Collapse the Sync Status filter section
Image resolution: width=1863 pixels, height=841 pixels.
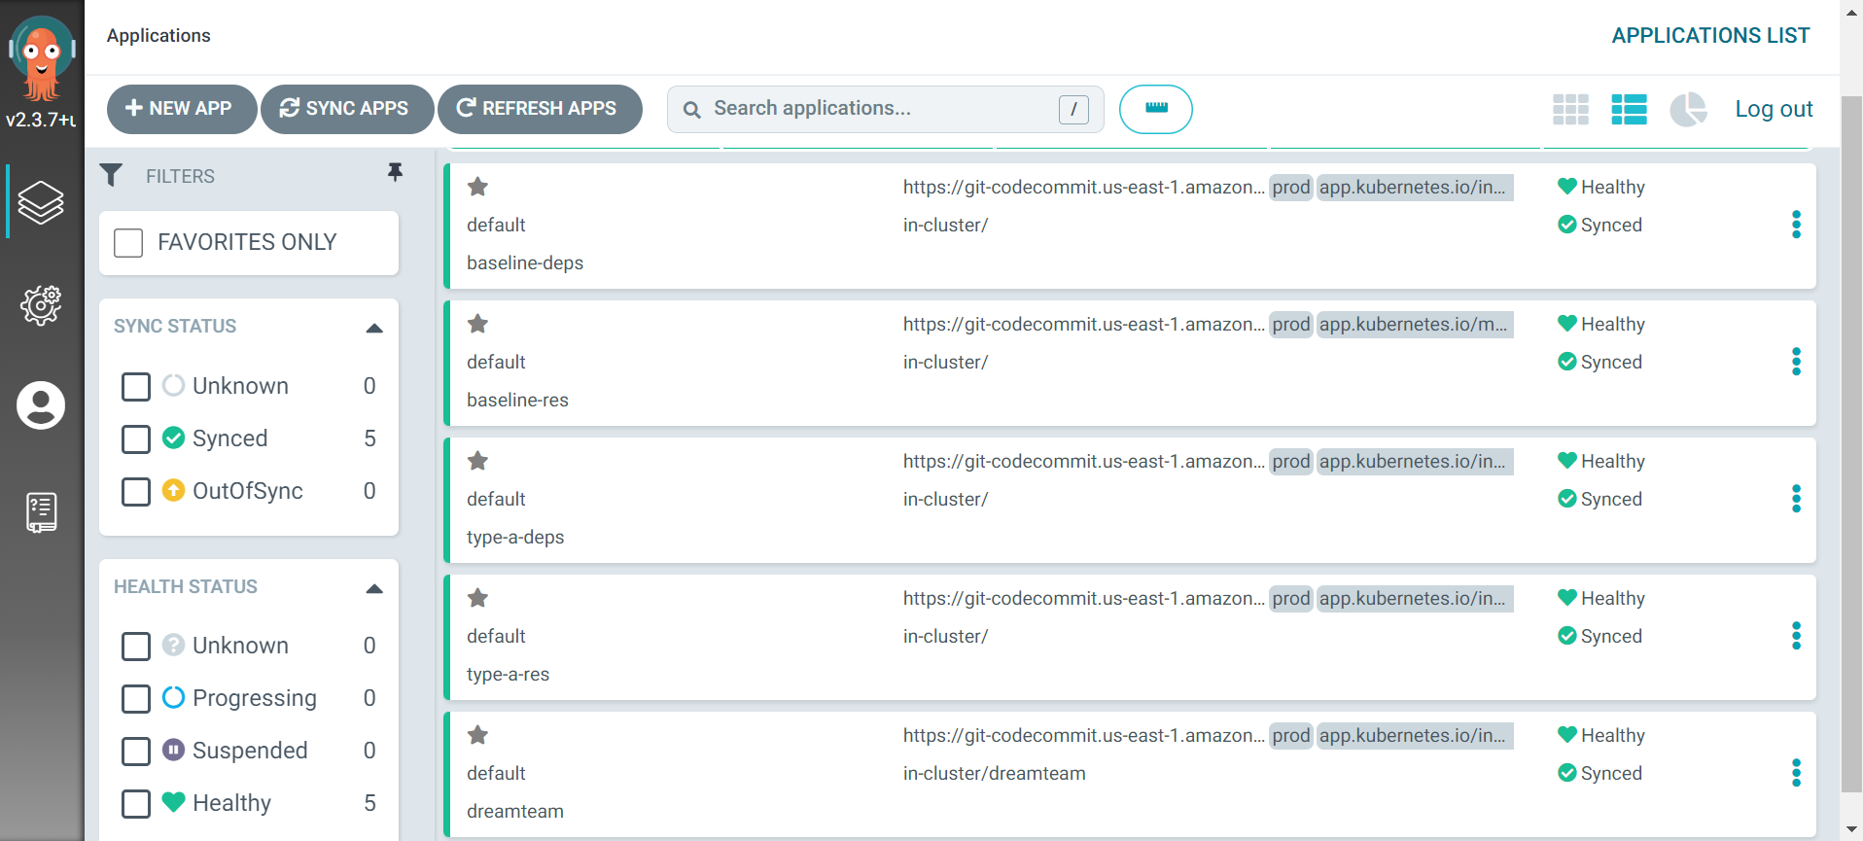[x=374, y=328]
